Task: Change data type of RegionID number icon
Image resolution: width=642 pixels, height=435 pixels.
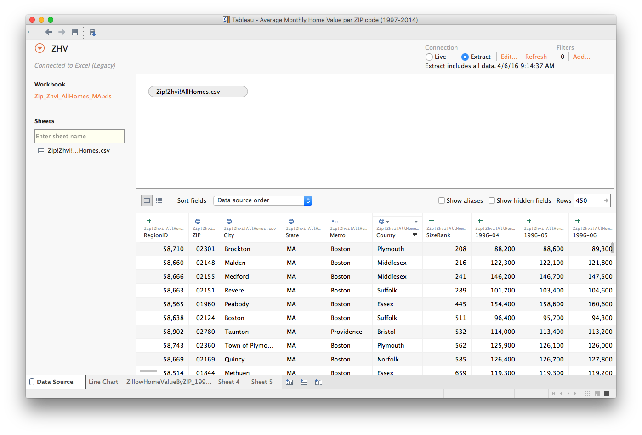Action: (x=149, y=221)
